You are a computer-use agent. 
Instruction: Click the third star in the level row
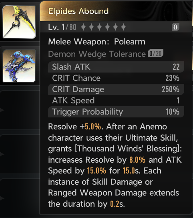99,27
